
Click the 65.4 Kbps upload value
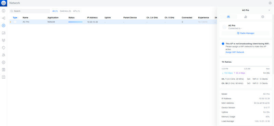[239, 73]
